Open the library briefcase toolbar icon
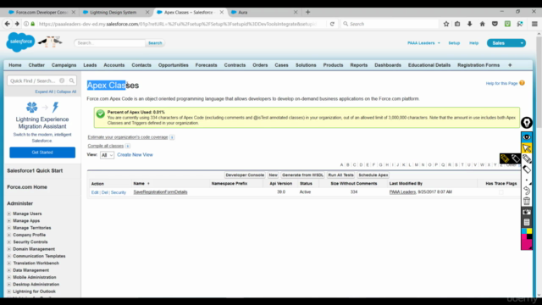 pyautogui.click(x=457, y=24)
